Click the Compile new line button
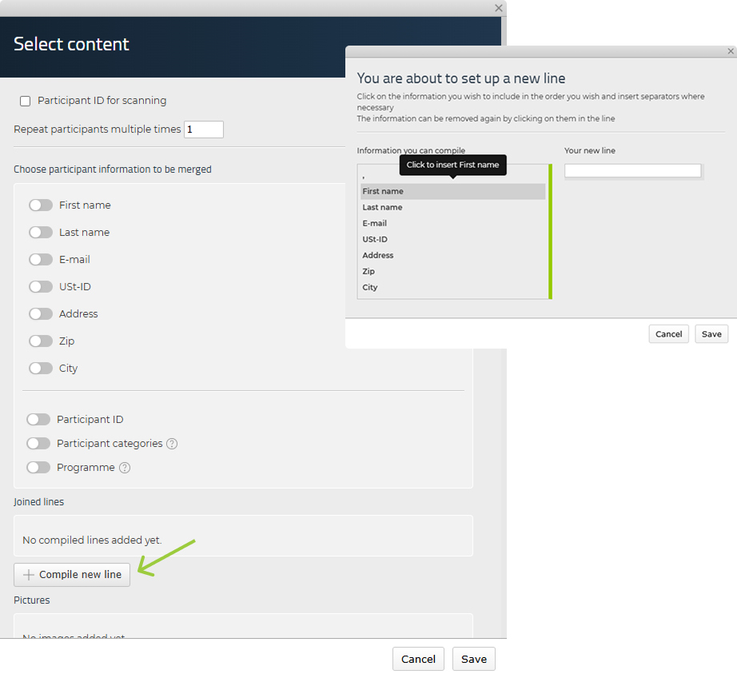737x678 pixels. (x=72, y=575)
